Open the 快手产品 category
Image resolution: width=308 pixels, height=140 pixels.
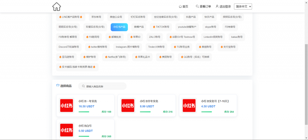(x=209, y=17)
